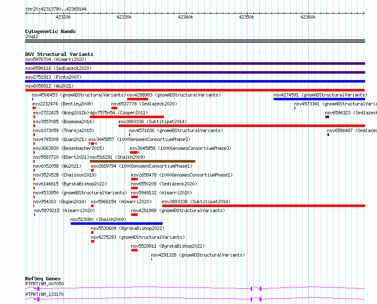377x304 pixels.
Task: Click the nsv4506453 gnomAD label
Action: (79, 95)
